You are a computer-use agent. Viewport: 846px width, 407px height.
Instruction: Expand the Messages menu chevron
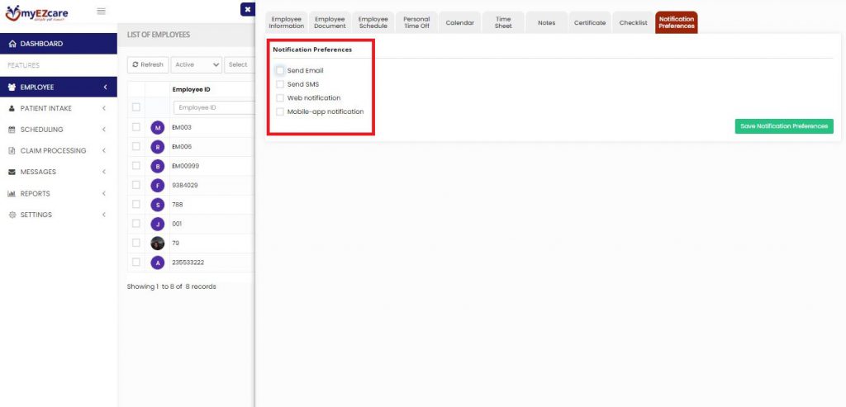coord(103,172)
